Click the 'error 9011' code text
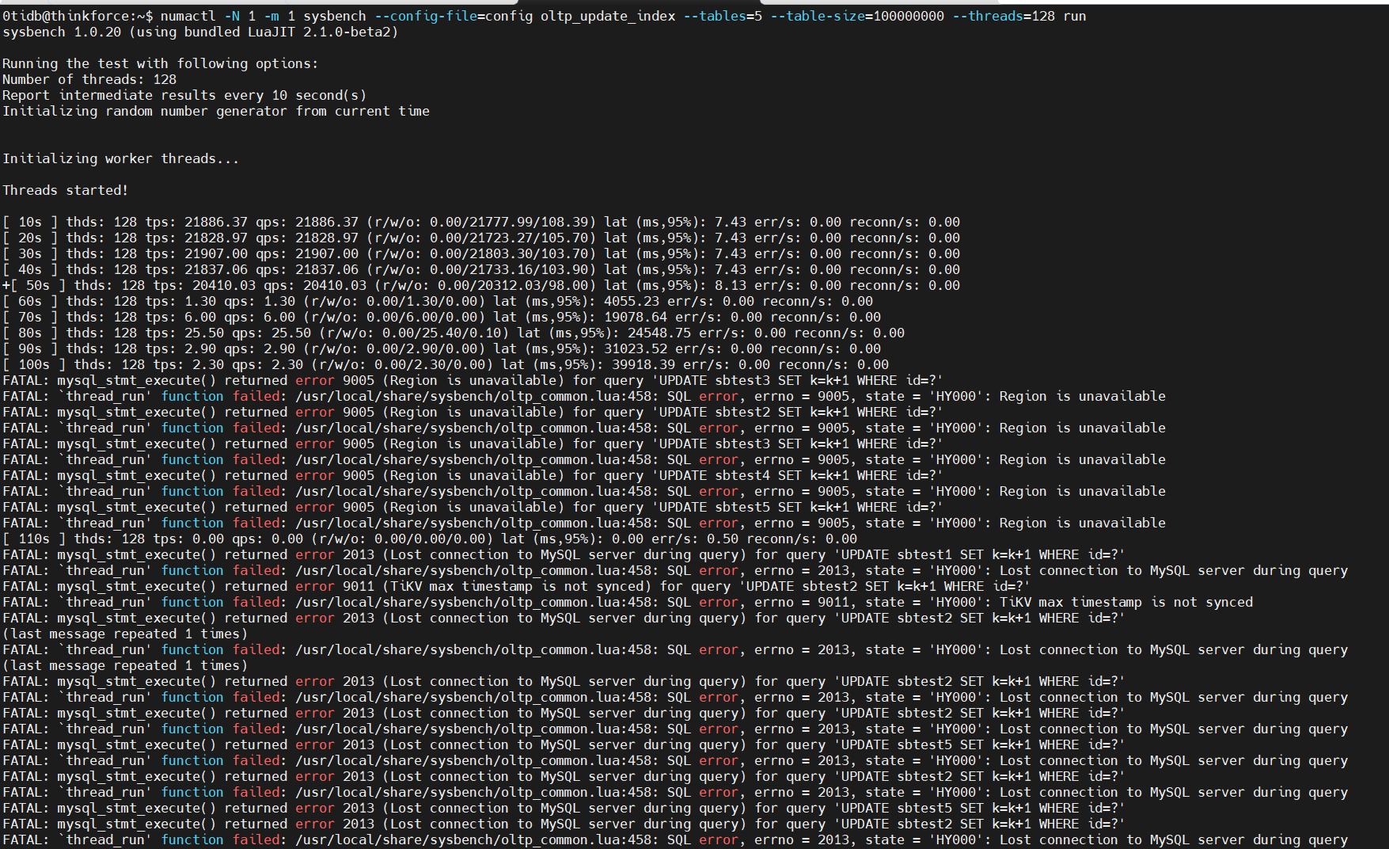Image resolution: width=1389 pixels, height=849 pixels. point(335,586)
